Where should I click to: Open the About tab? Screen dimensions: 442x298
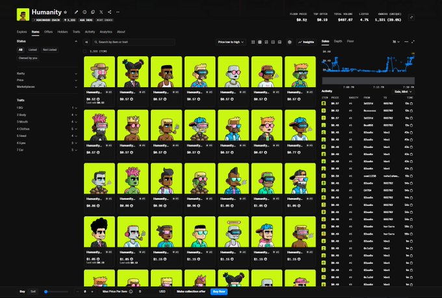(x=121, y=32)
